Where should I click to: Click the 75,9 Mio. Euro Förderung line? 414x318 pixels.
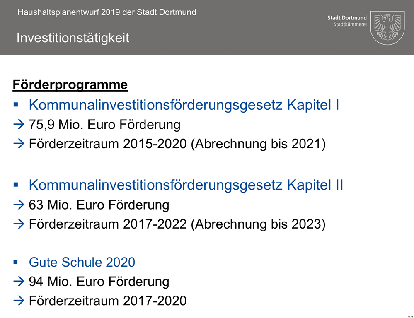104,125
